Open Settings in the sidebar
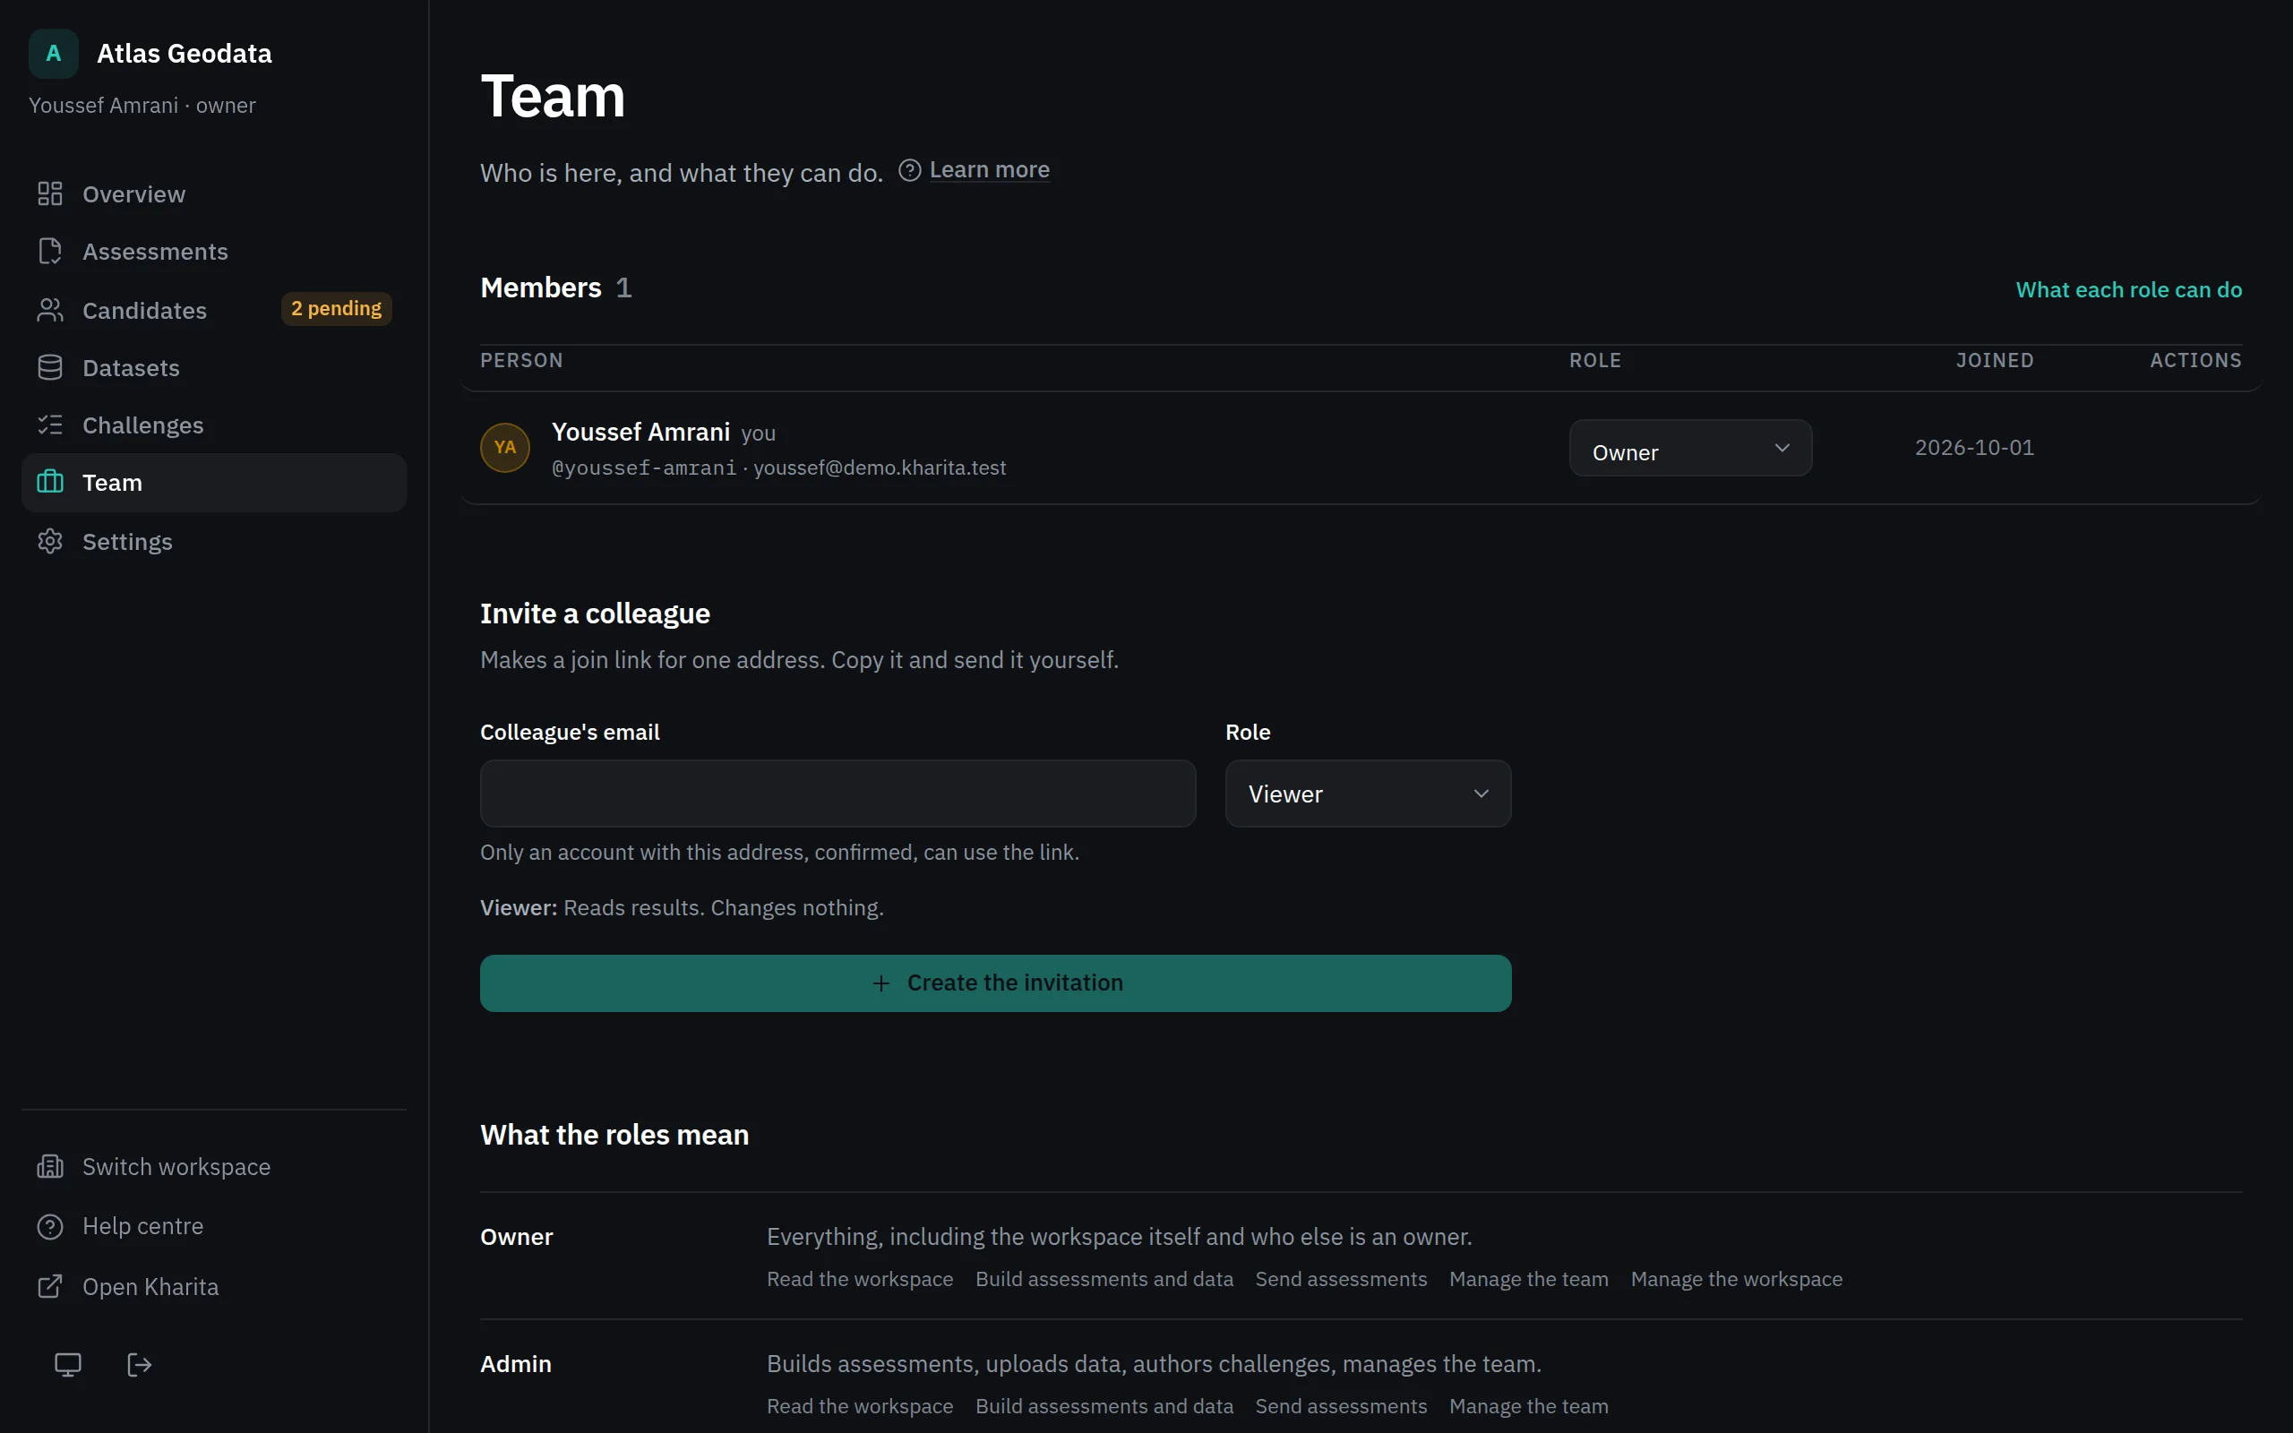Image resolution: width=2293 pixels, height=1433 pixels. 214,541
